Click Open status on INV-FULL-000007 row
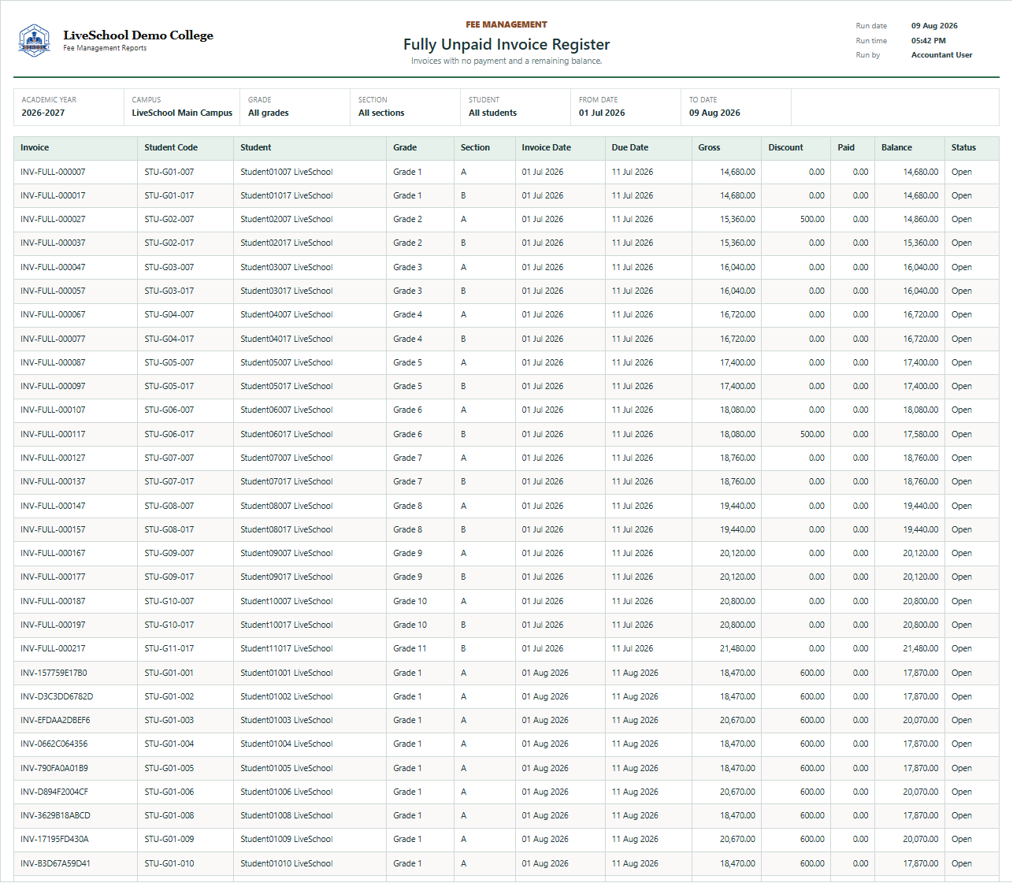The image size is (1013, 883). pyautogui.click(x=961, y=172)
